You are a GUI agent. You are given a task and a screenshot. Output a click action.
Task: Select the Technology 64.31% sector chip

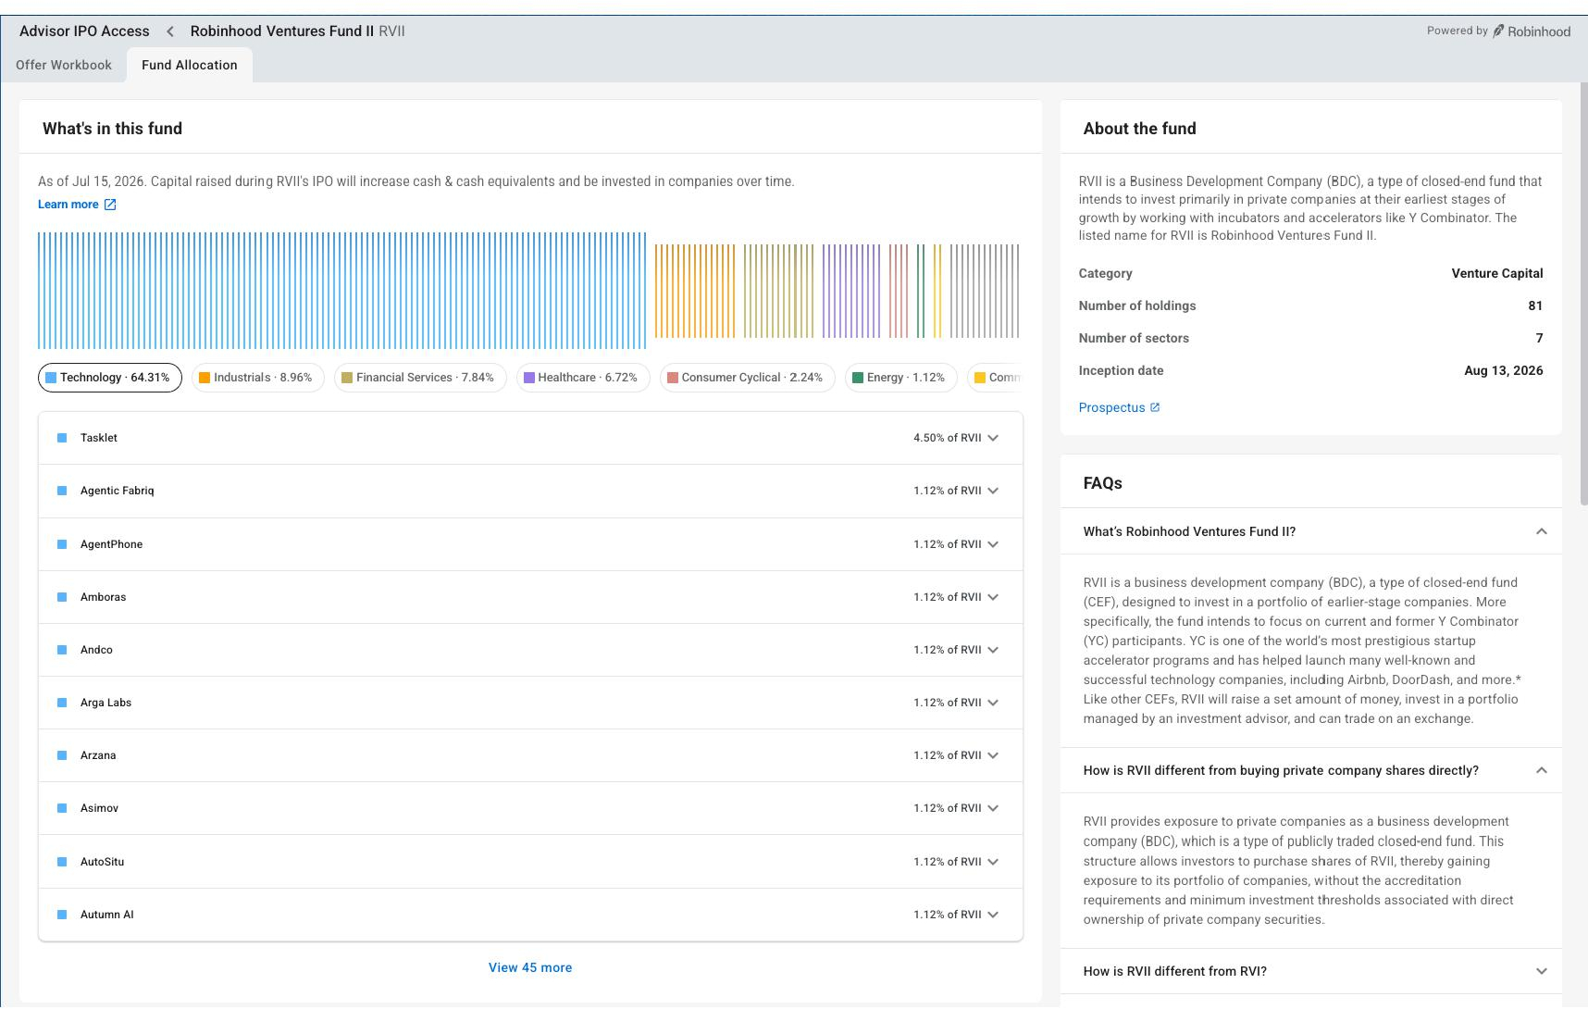[x=110, y=378]
